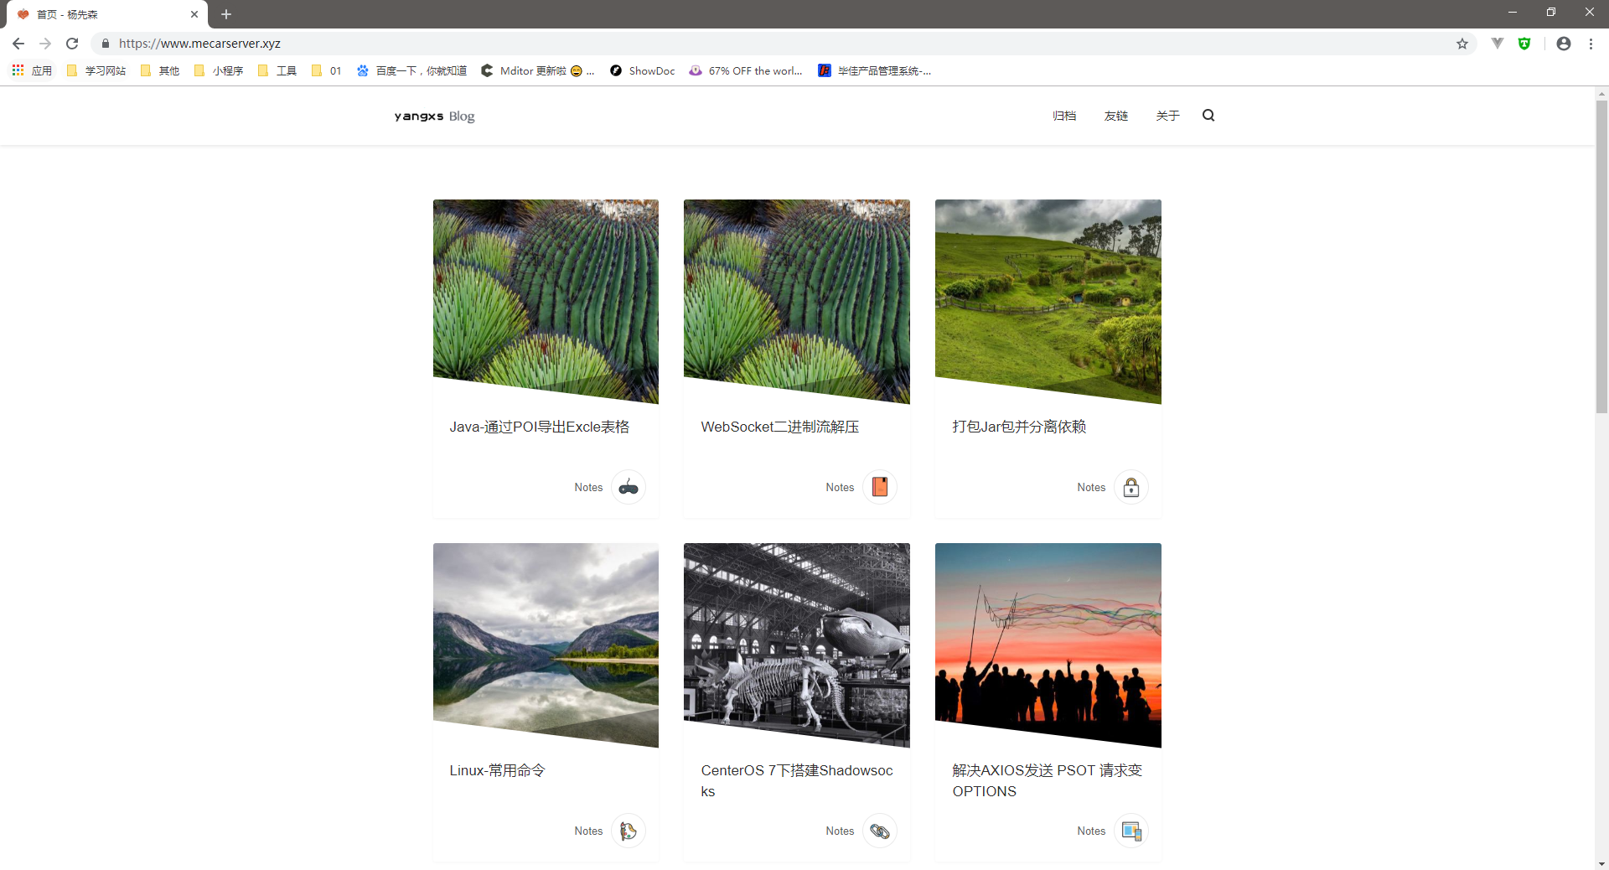This screenshot has width=1609, height=870.
Task: Click the cactus thumbnail of WebSocket post
Action: [x=797, y=301]
